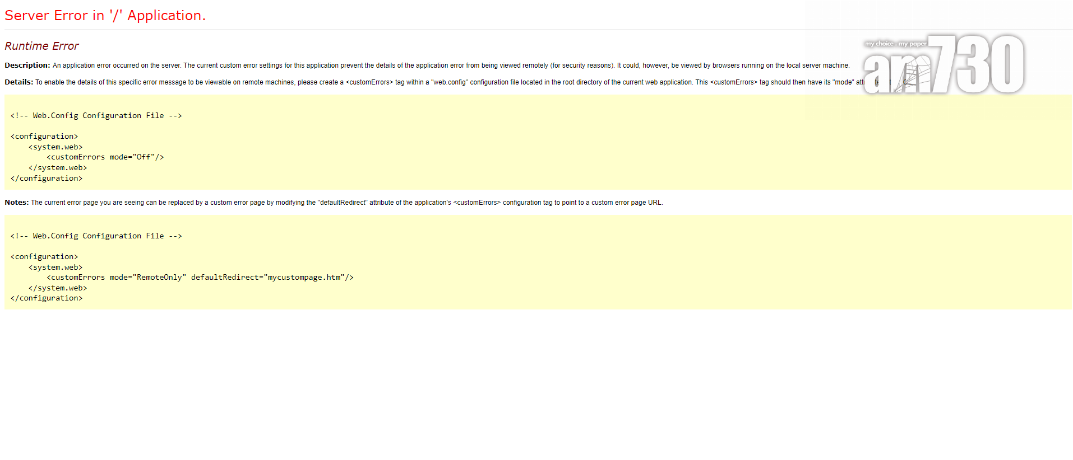Viewport: 1073px width, 460px height.
Task: Click the bold 'Details:' label
Action: click(18, 82)
